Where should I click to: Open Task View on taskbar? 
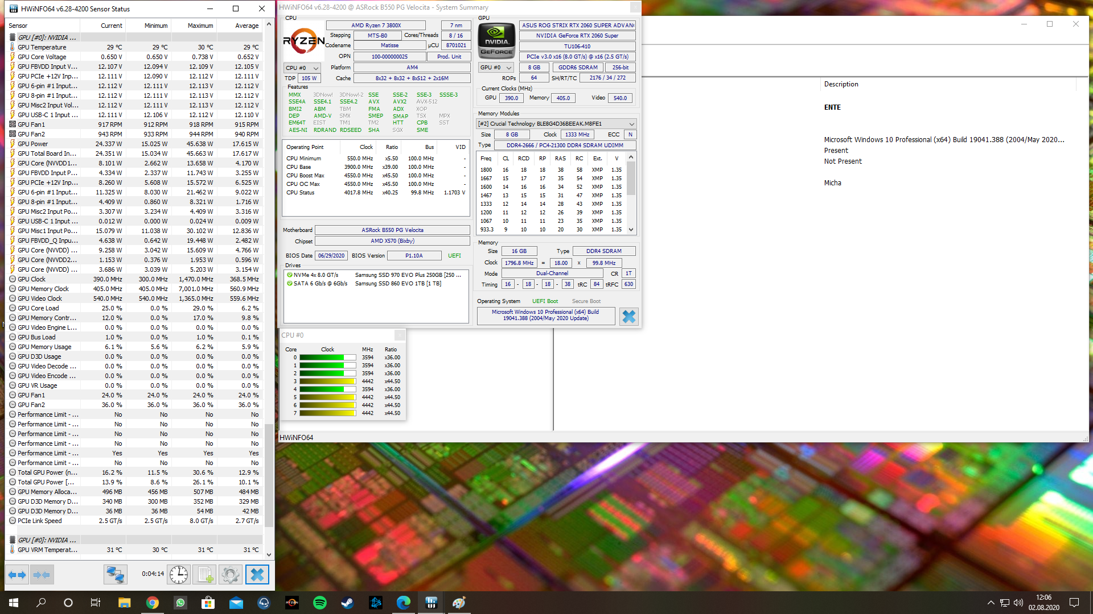(x=96, y=603)
